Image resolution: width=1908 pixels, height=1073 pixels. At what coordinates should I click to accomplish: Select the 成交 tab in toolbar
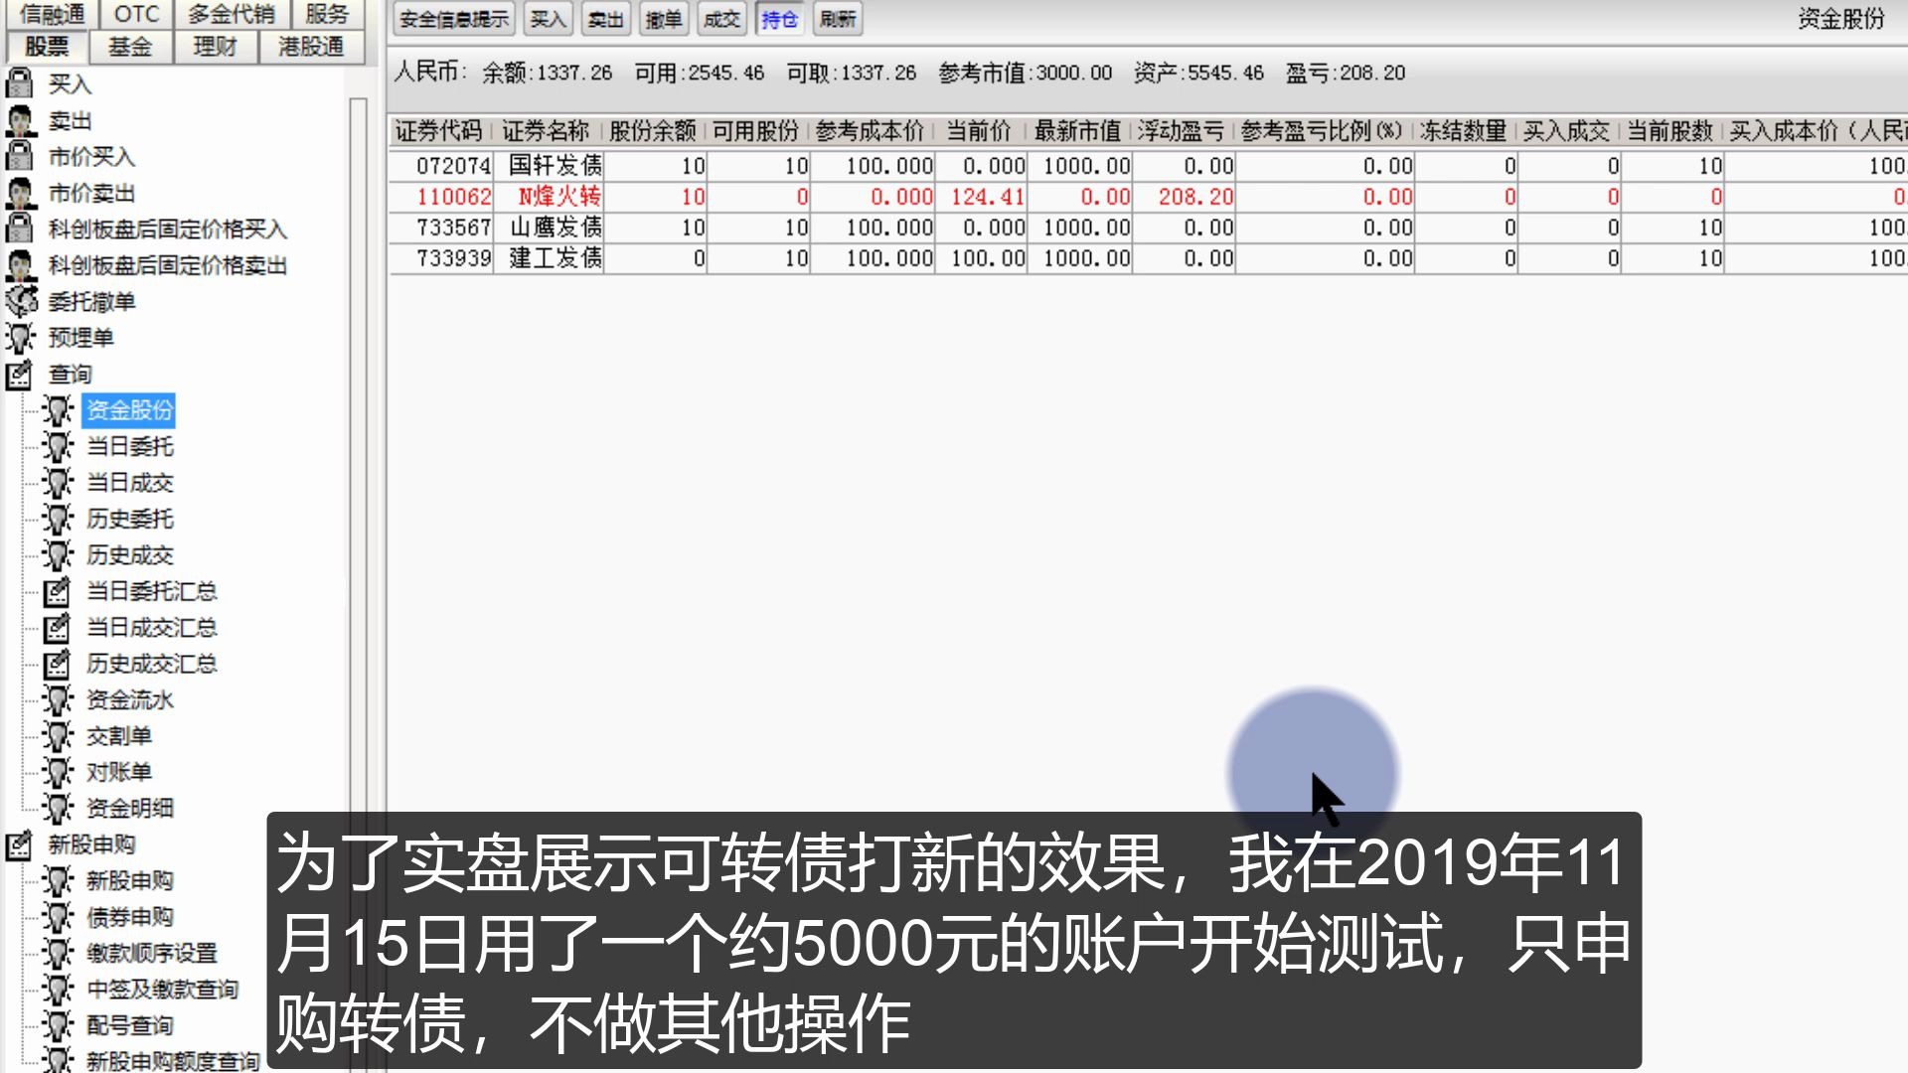pos(722,18)
